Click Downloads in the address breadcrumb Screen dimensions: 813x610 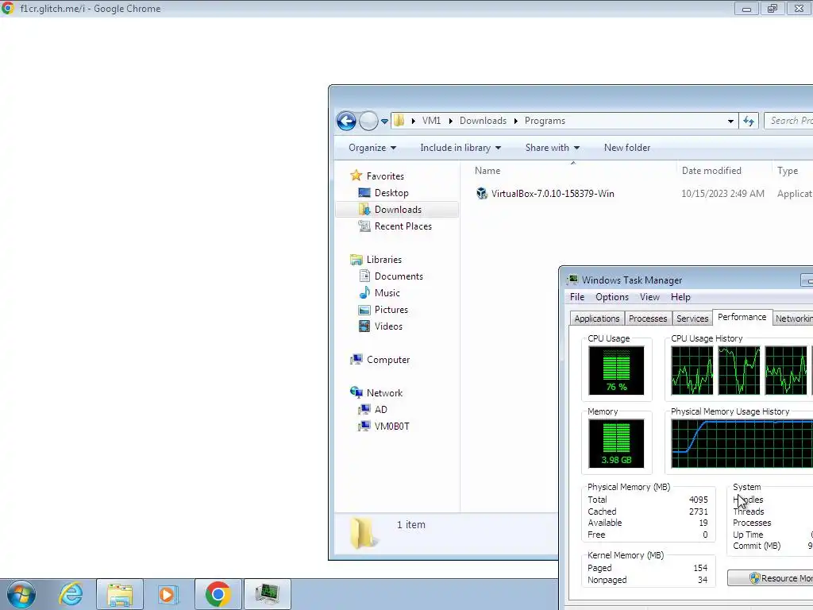[483, 121]
